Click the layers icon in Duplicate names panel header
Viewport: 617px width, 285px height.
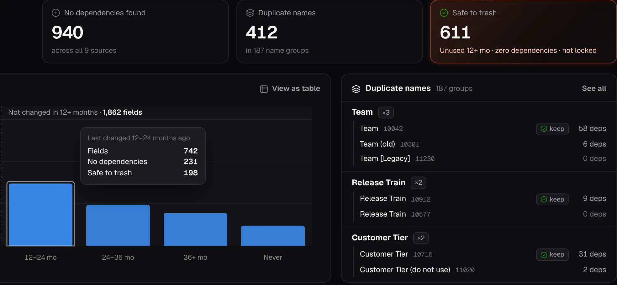pos(356,89)
